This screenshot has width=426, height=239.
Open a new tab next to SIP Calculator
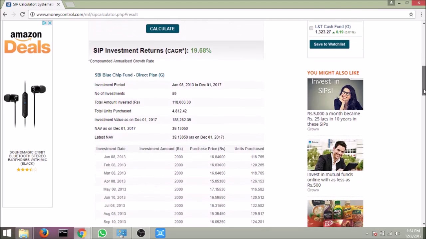pyautogui.click(x=70, y=4)
